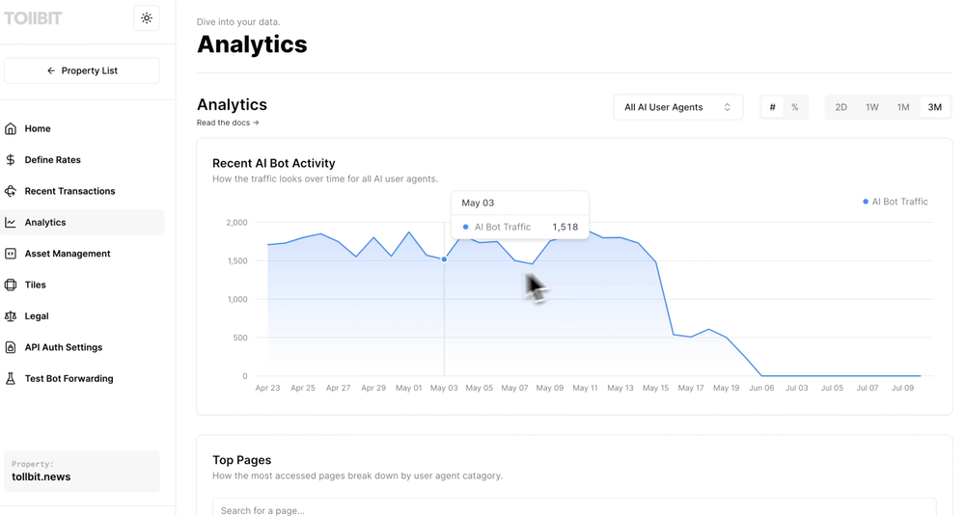Click the Define Rates dollar icon
965x516 pixels.
click(11, 160)
